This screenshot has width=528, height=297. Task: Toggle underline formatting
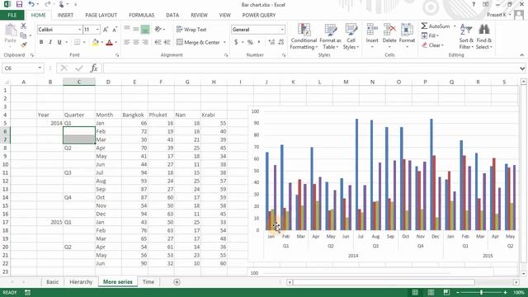tap(59, 42)
